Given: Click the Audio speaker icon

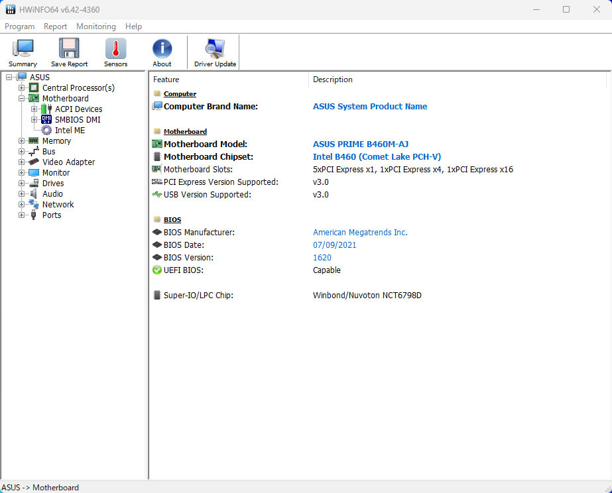Looking at the screenshot, I should [34, 194].
